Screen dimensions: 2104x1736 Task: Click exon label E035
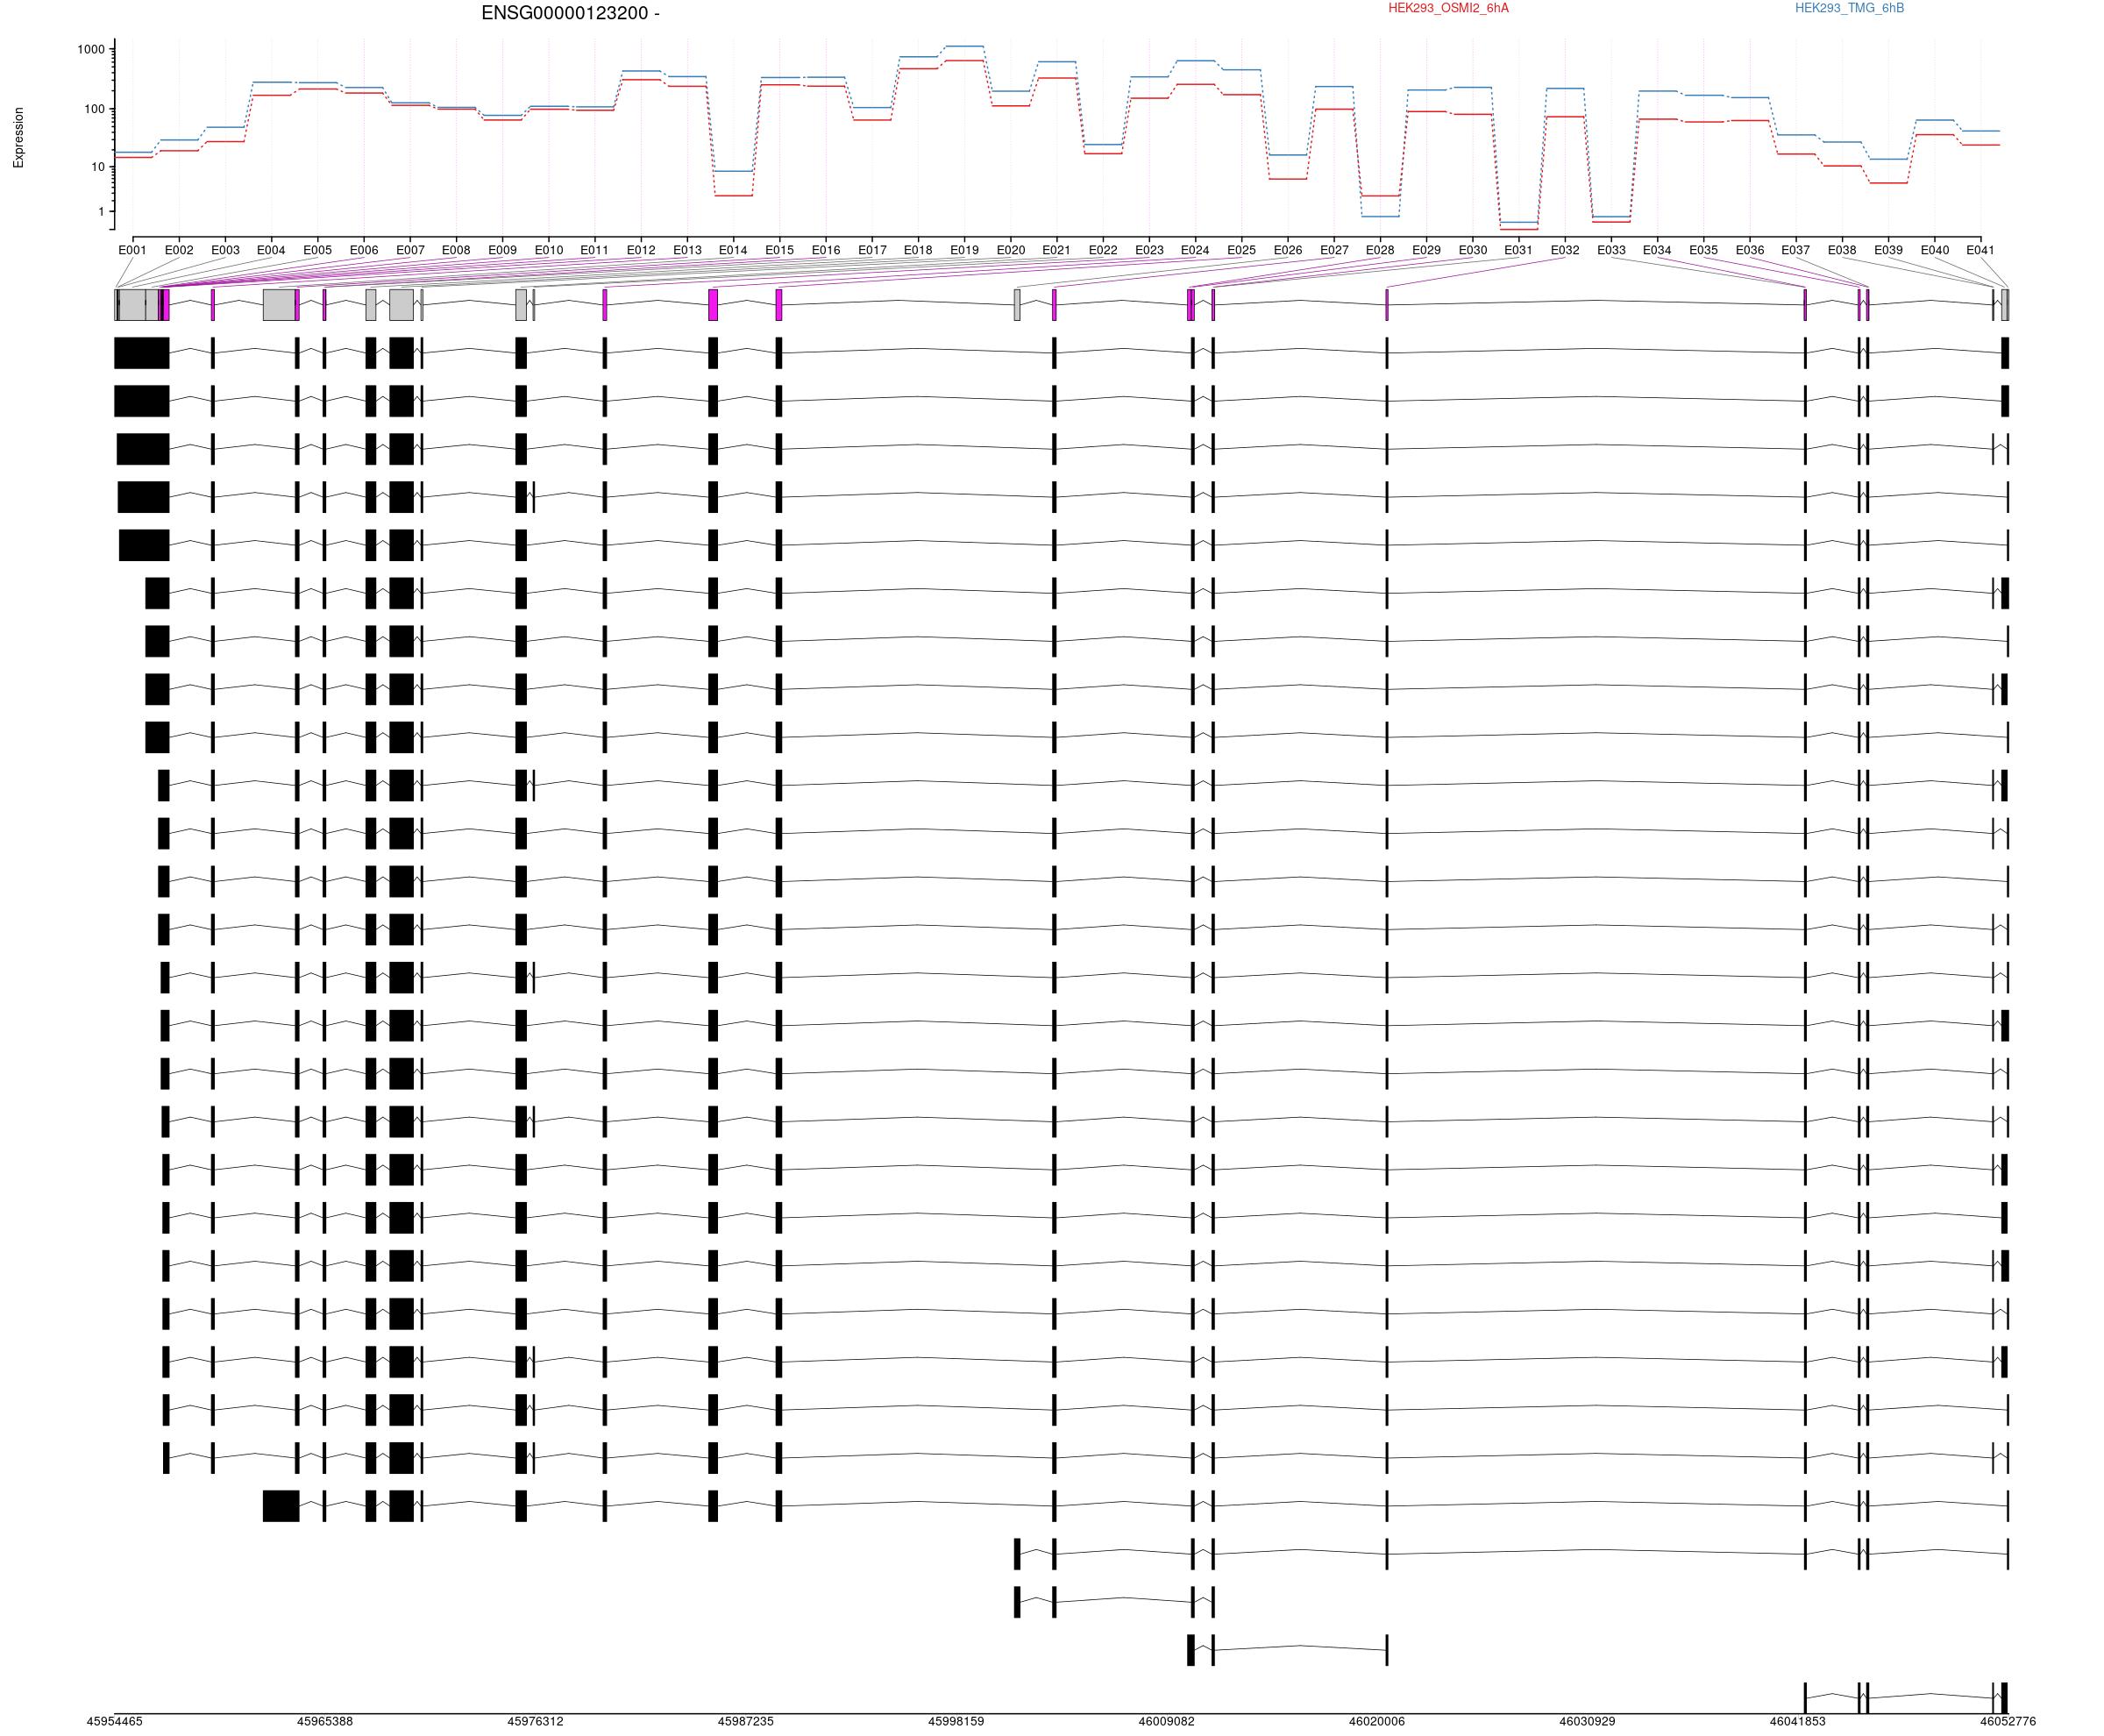point(1704,250)
